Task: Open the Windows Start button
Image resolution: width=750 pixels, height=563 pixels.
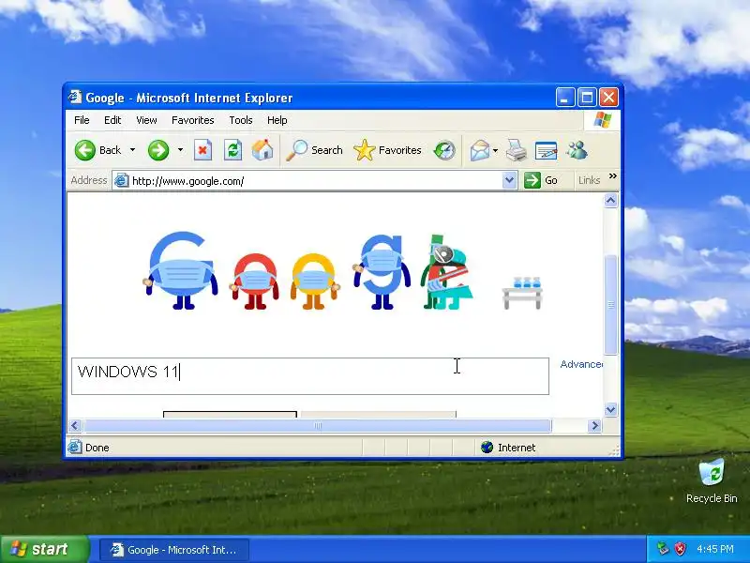Action: [45, 549]
